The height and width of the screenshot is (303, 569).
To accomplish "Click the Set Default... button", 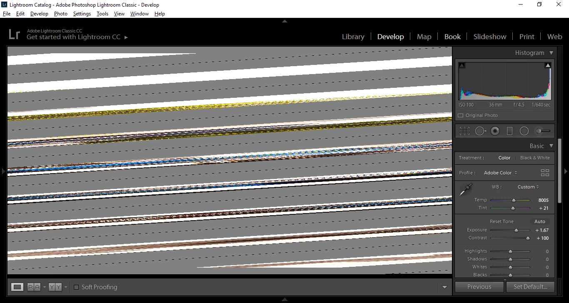I will 530,287.
